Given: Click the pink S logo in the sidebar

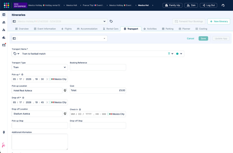Looking at the screenshot, I should [x=3, y=145].
